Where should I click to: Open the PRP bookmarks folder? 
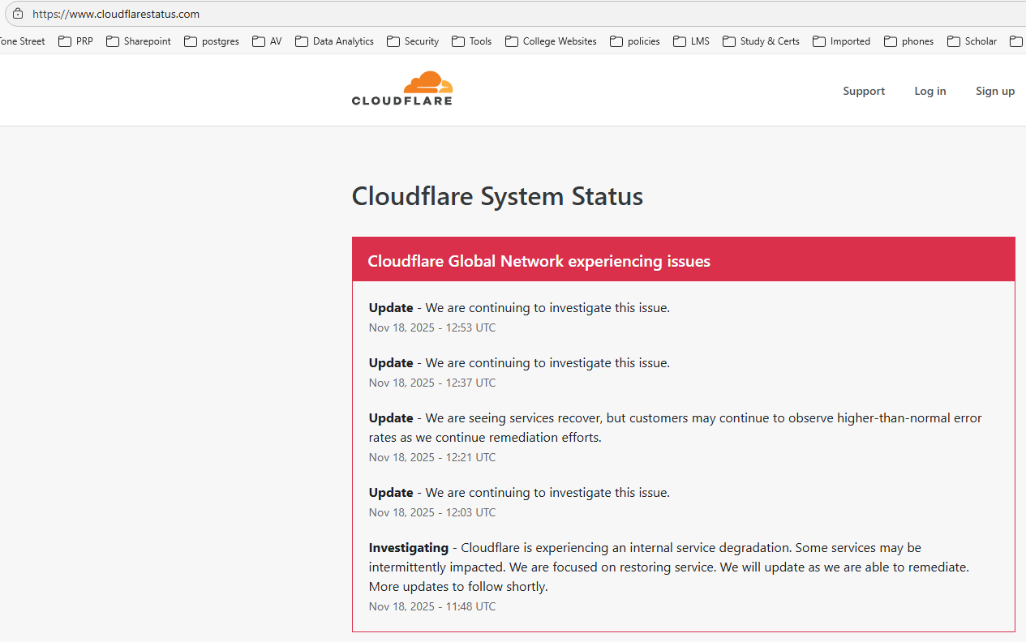pyautogui.click(x=76, y=41)
